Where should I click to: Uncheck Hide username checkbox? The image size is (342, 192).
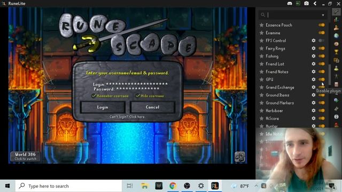(x=138, y=96)
